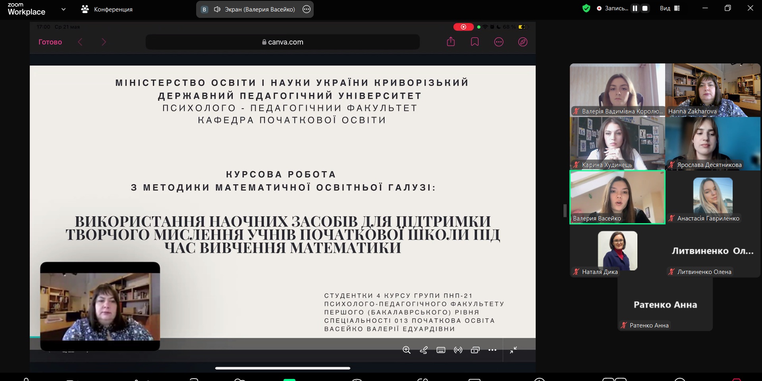762x381 pixels.
Task: Click the white page indicator bar below the slide
Action: [x=282, y=368]
